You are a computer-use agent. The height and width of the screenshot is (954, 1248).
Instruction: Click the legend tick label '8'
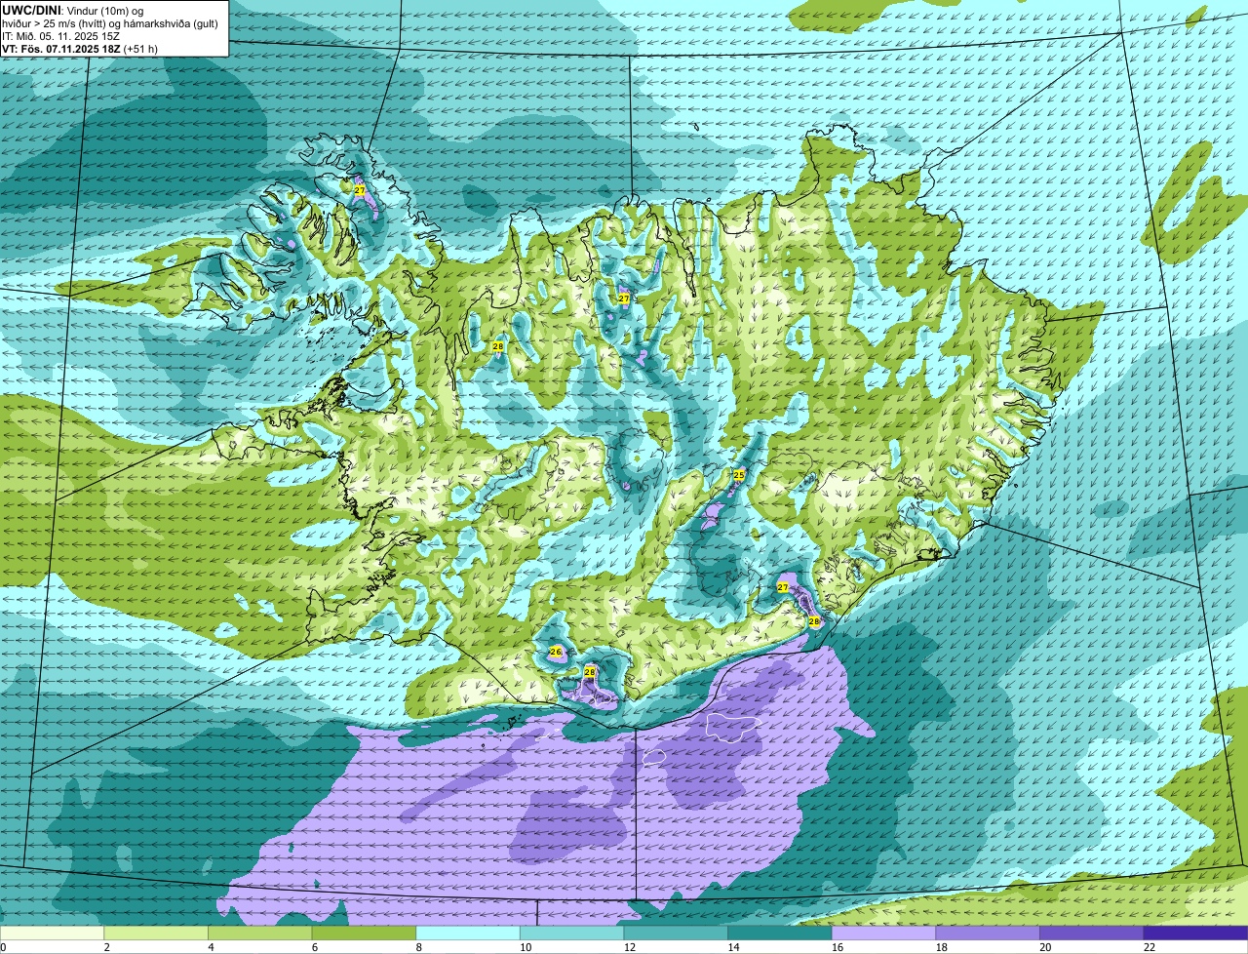tap(418, 947)
